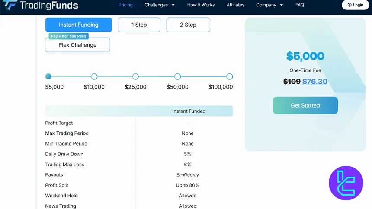The height and width of the screenshot is (209, 372).
Task: Click the Profit Split row label
Action: pyautogui.click(x=57, y=185)
